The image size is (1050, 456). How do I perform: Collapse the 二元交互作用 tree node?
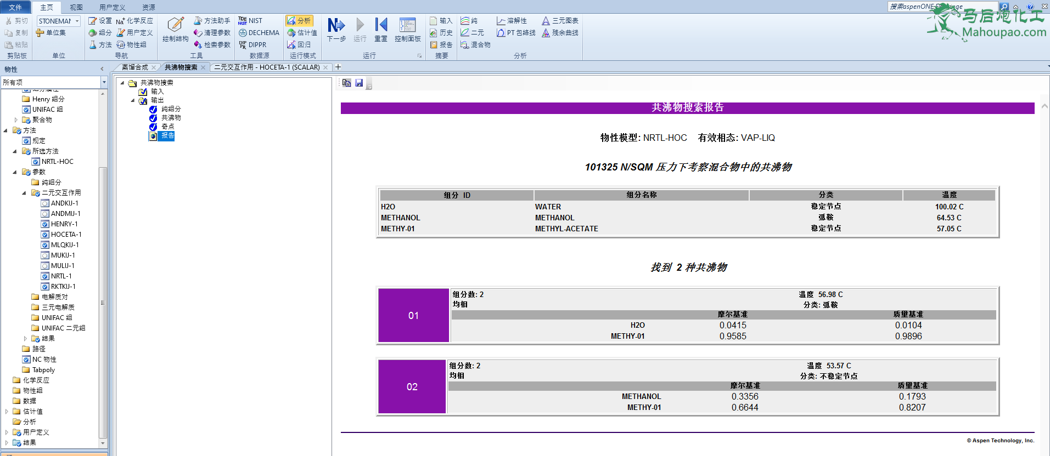24,193
